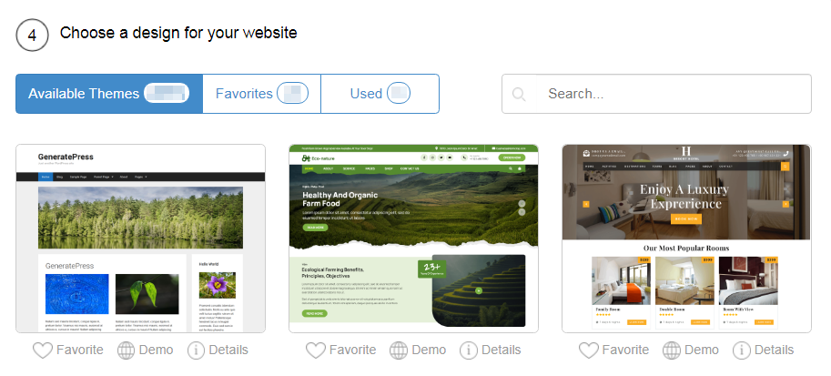The height and width of the screenshot is (376, 831).
Task: Click globe Demo icon under Resort Hotel theme
Action: click(x=672, y=350)
